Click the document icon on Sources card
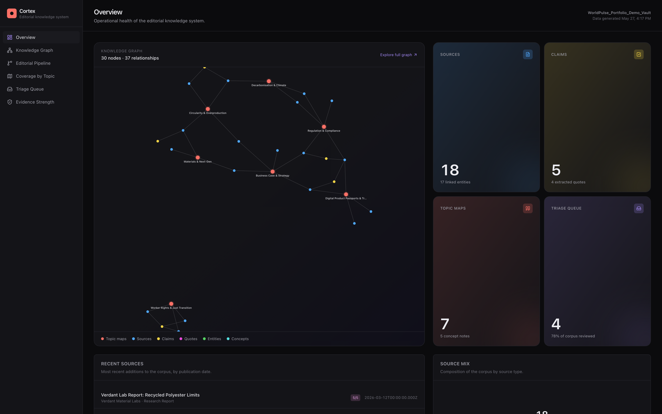Viewport: 662px width, 414px height. (x=528, y=55)
